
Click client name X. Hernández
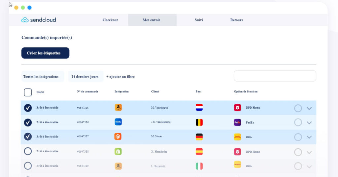click(159, 152)
